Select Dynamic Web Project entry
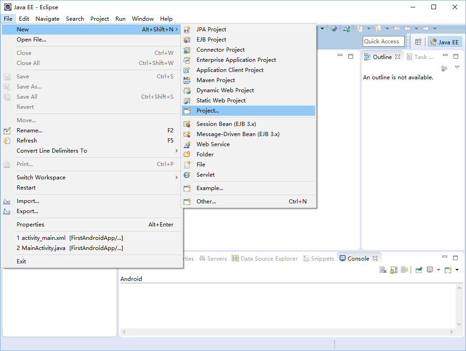Screen dimensions: 466x351 click(x=248, y=90)
